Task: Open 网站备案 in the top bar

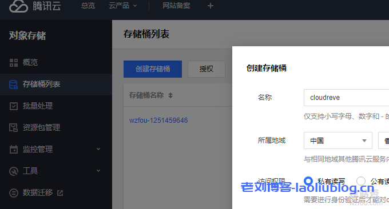Action: tap(176, 6)
